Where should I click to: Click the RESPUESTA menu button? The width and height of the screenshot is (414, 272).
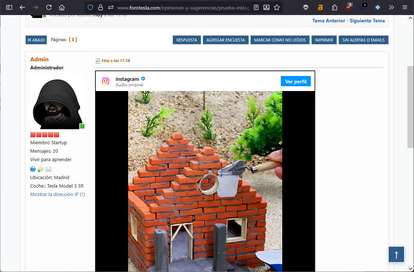[186, 40]
